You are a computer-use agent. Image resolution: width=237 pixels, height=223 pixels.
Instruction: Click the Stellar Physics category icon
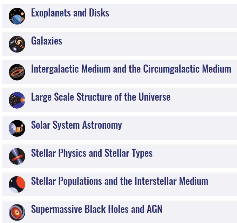coord(17,156)
